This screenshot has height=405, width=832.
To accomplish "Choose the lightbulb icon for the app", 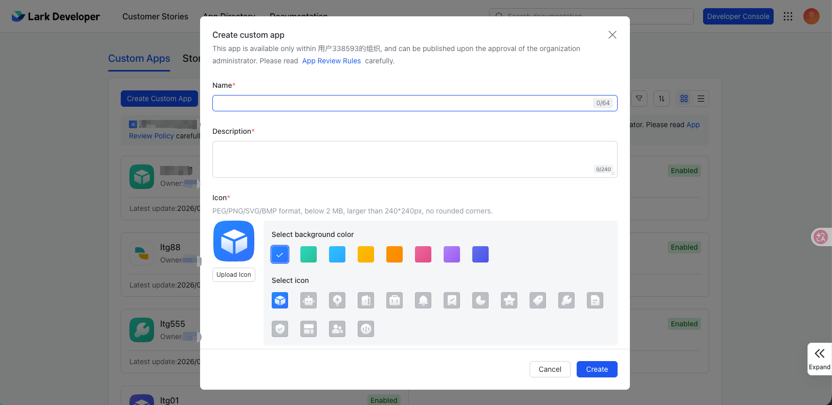I will [x=337, y=300].
